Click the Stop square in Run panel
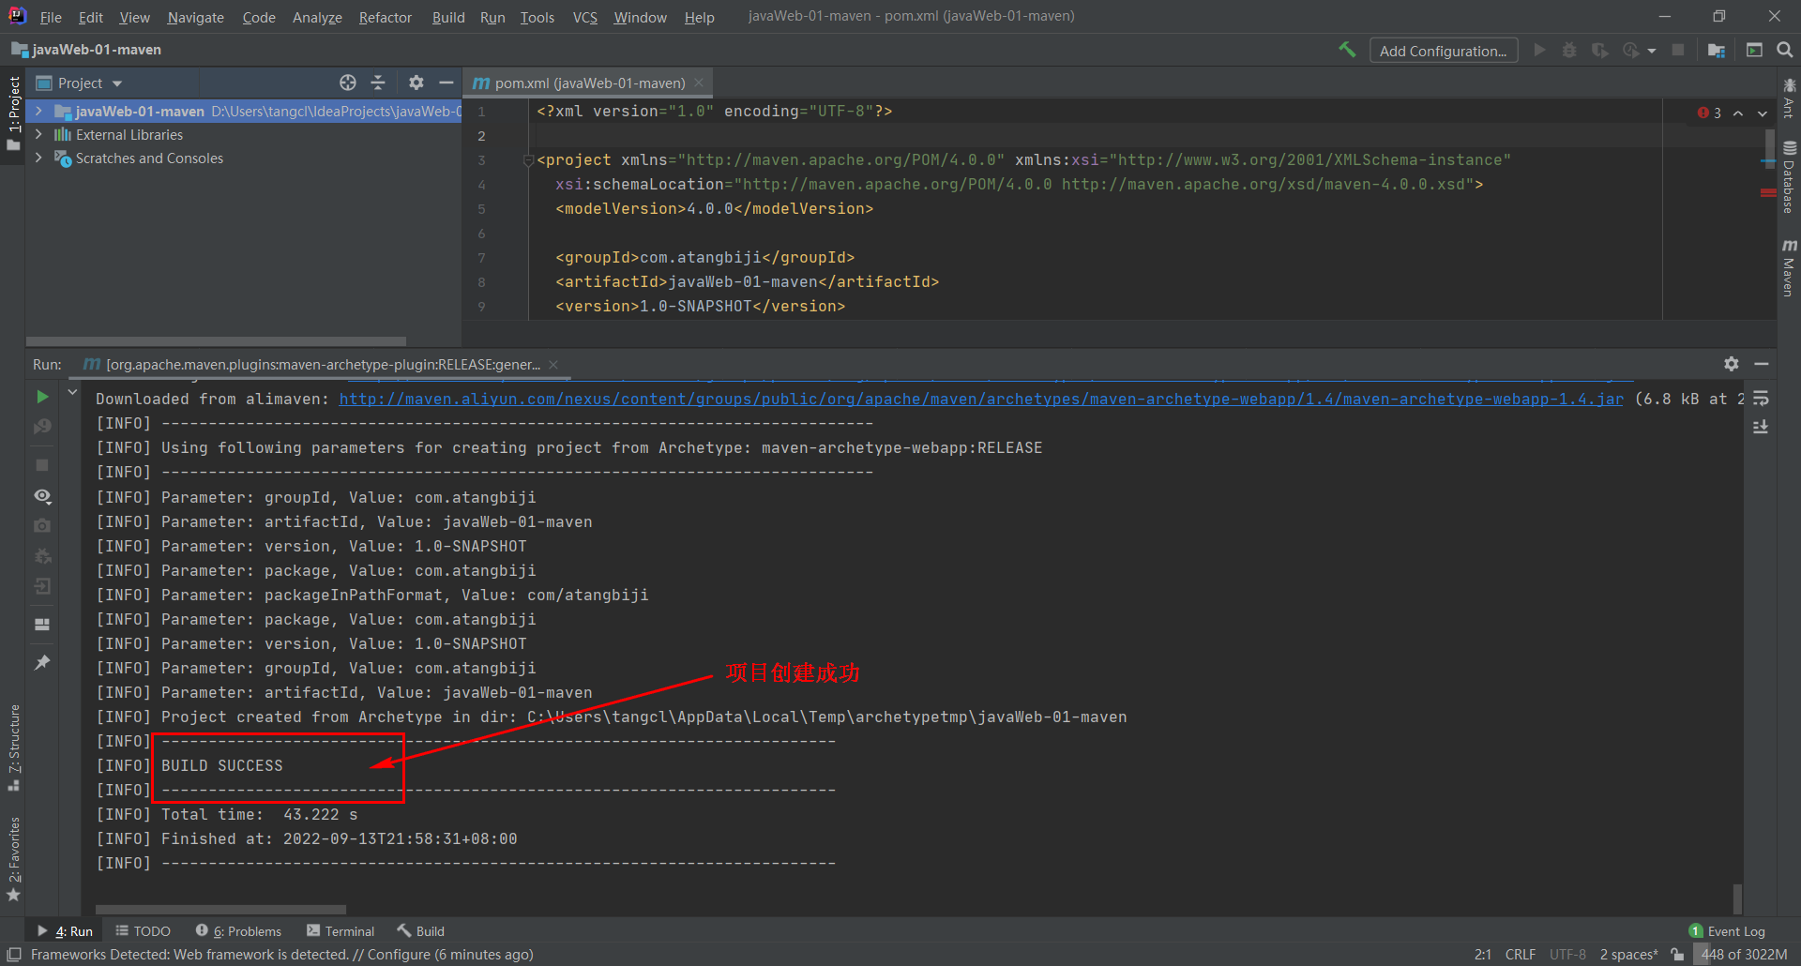The height and width of the screenshot is (966, 1801). [x=42, y=465]
